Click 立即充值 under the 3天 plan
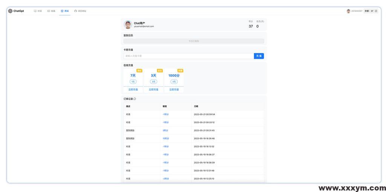This screenshot has width=386, height=192. coord(153,90)
